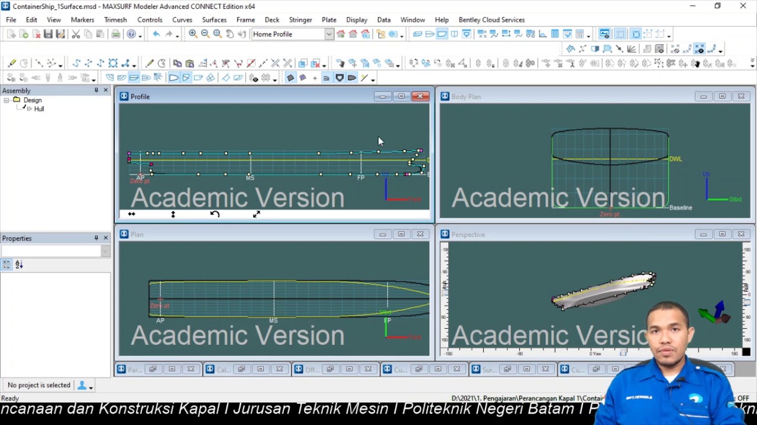Image resolution: width=757 pixels, height=425 pixels.
Task: Open the Home Profile view dropdown
Action: 328,34
